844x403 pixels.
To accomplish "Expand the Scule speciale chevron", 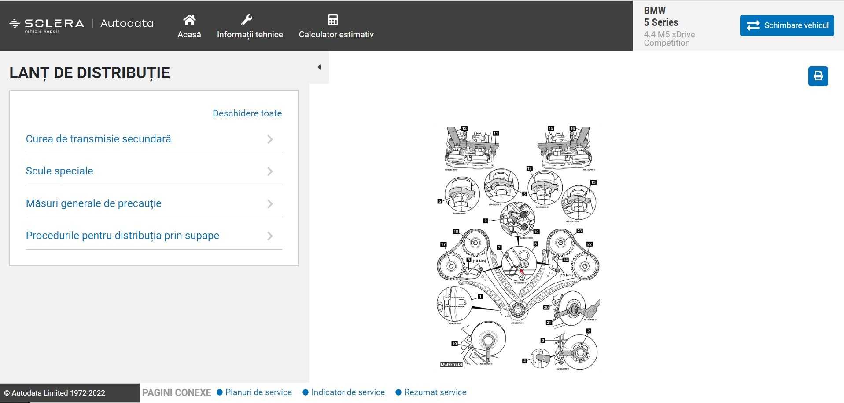I will coord(270,171).
